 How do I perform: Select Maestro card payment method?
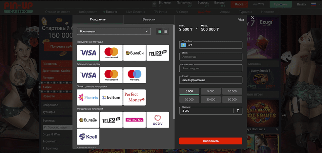click(x=135, y=75)
